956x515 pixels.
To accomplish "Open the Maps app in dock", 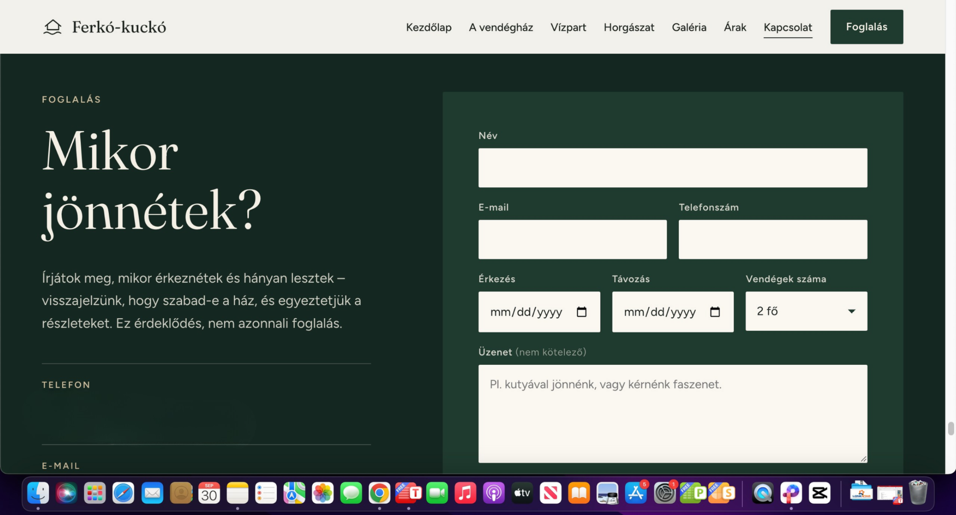I will 294,493.
